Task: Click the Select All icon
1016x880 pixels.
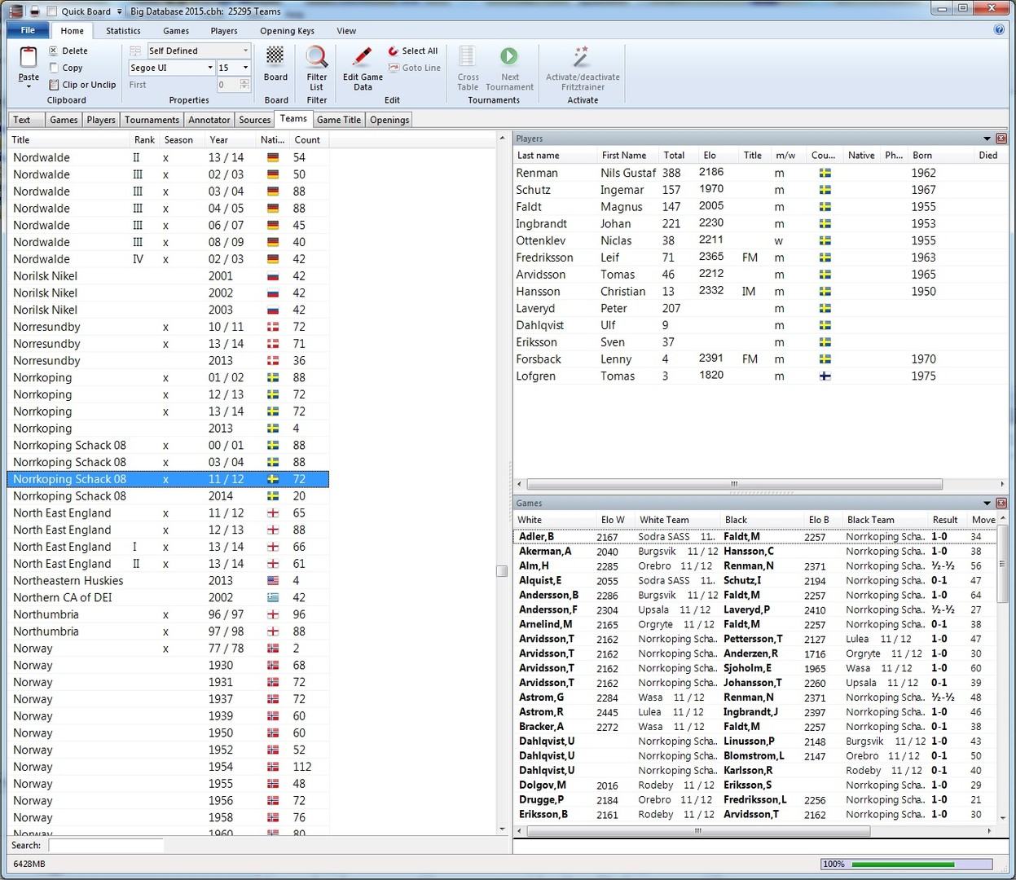Action: click(x=394, y=51)
